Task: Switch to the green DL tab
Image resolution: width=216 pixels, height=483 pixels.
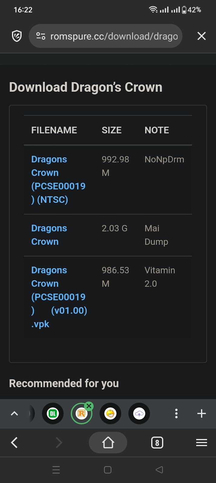Action: (53, 414)
